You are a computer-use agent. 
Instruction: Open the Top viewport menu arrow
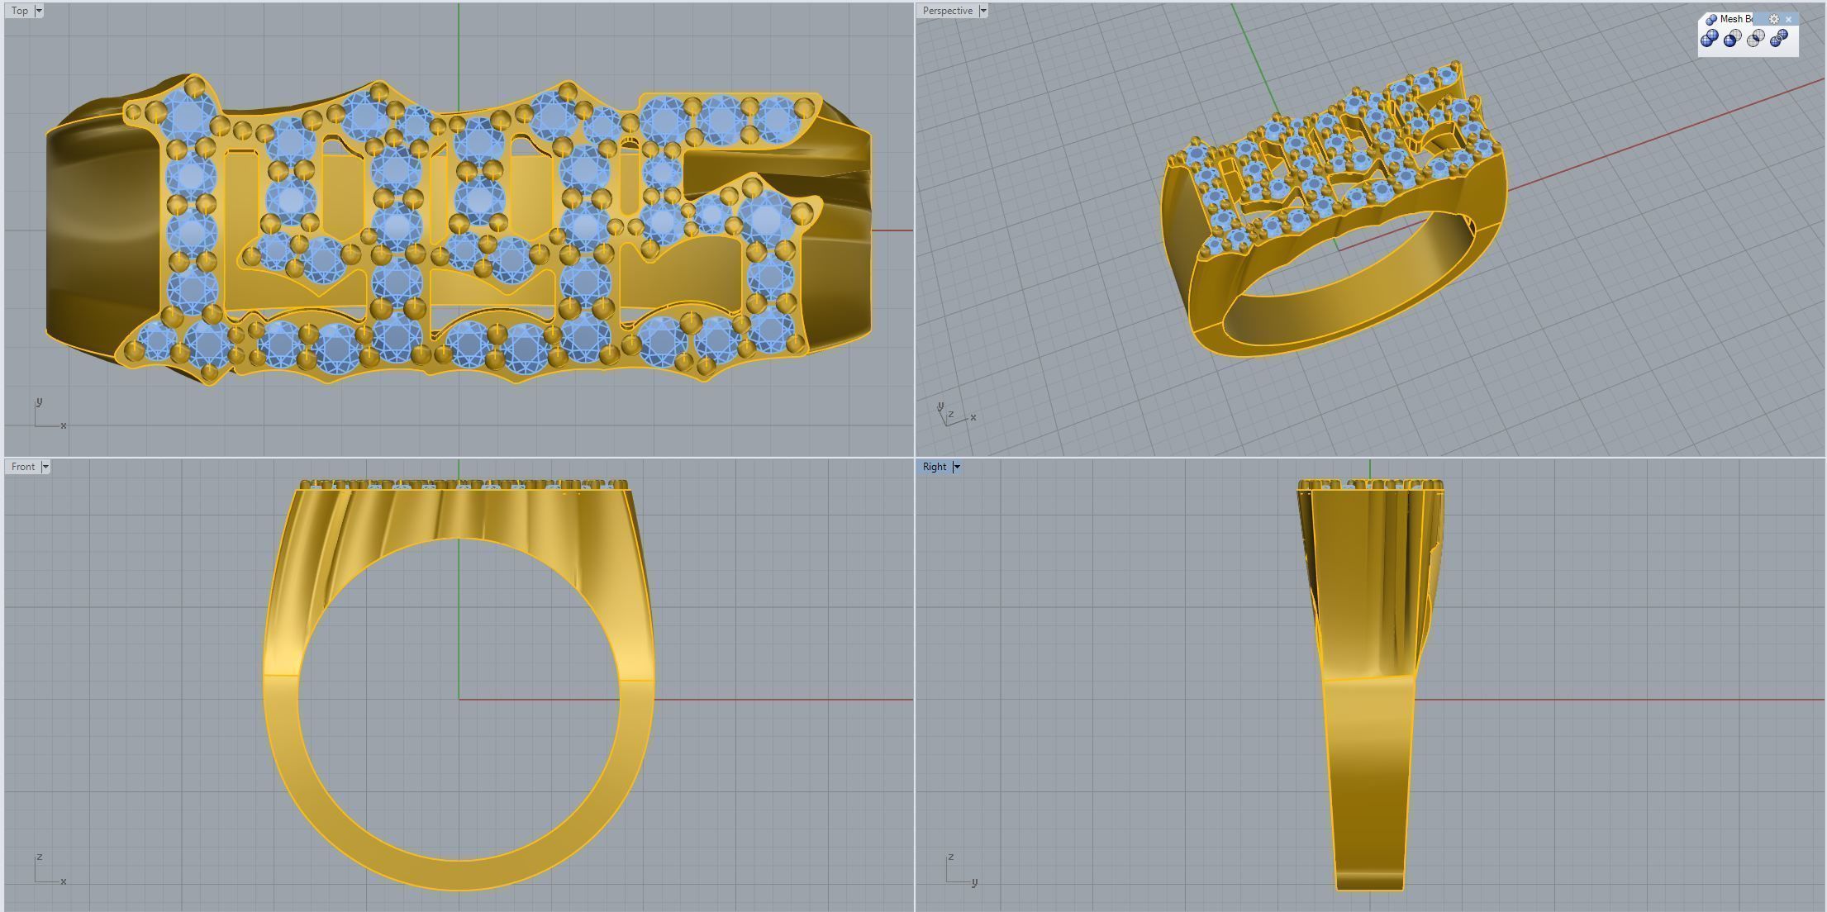pyautogui.click(x=38, y=11)
